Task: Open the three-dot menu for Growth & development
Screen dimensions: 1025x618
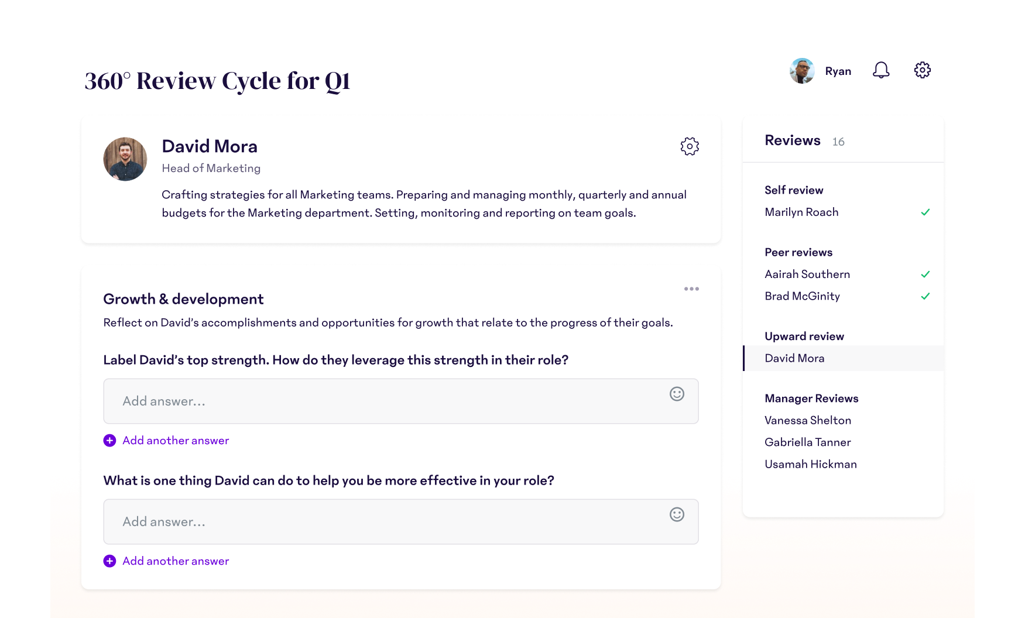Action: pyautogui.click(x=691, y=289)
